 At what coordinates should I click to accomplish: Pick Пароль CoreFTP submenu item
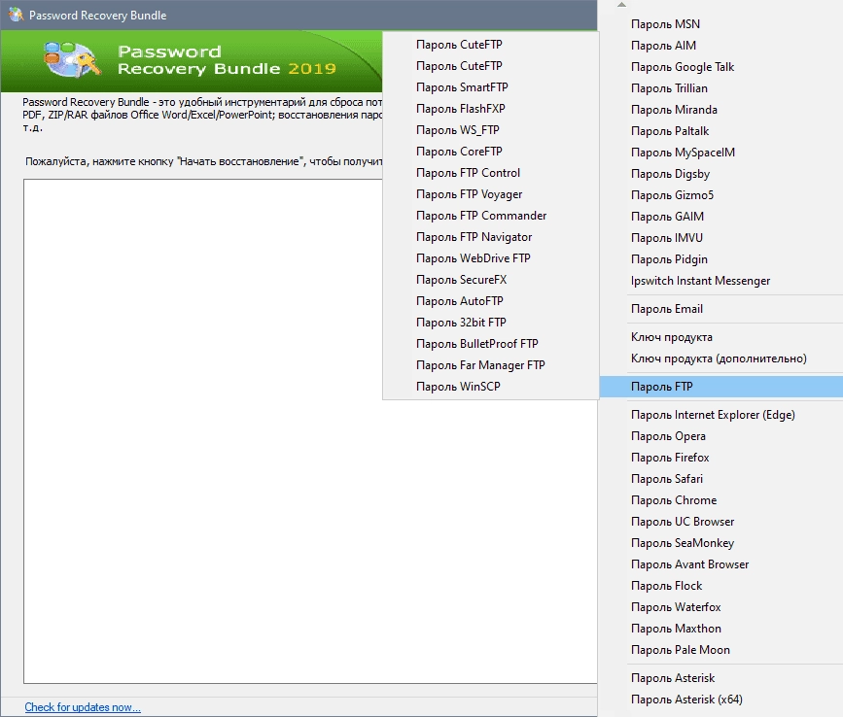click(491, 152)
